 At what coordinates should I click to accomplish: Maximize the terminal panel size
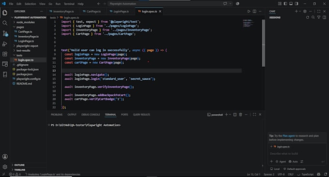click(x=254, y=115)
